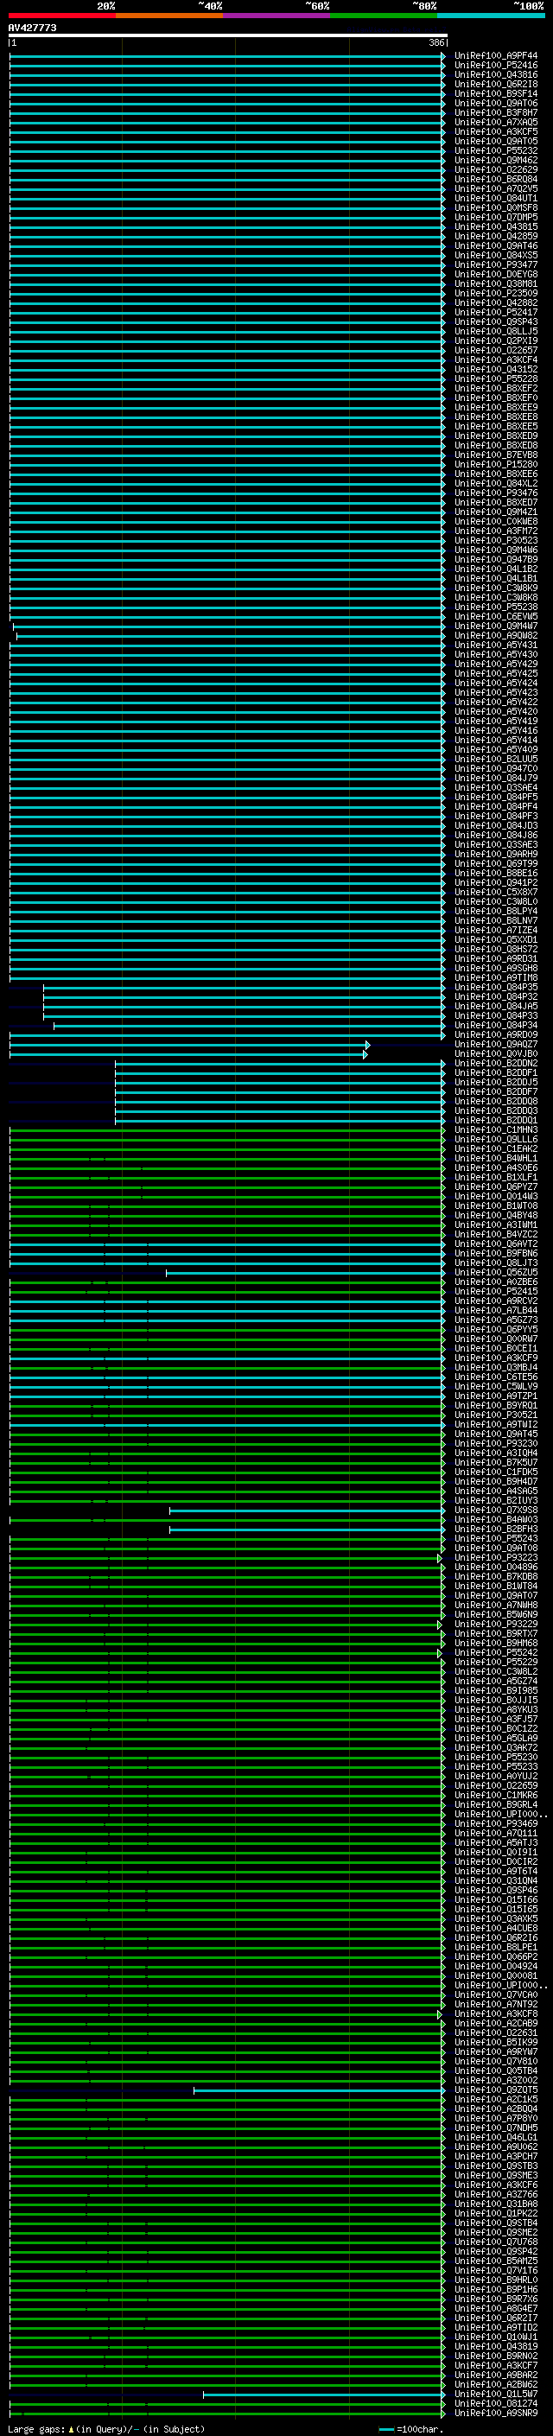Click the short cyan bar for UniRef100_Q9AQZ7
553x2436 pixels.
[189, 1045]
